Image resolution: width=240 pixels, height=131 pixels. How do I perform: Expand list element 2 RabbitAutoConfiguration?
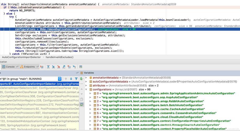[90, 101]
